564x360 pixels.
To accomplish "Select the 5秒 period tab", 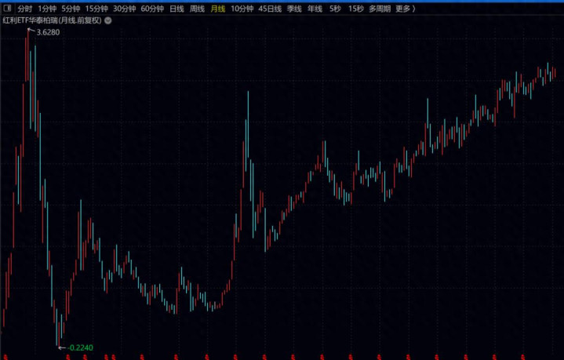I will click(x=335, y=9).
